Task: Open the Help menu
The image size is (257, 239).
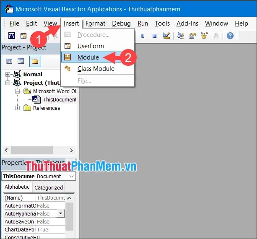Action: pos(241,23)
